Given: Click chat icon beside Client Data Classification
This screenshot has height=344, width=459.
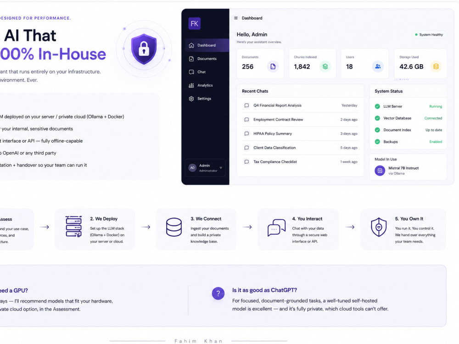Looking at the screenshot, I should coord(247,148).
